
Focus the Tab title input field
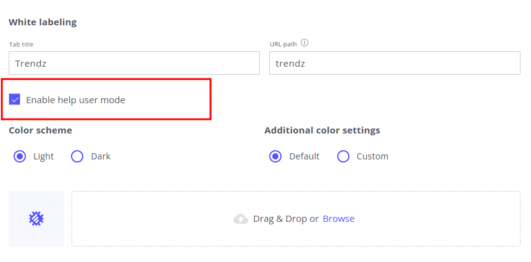pyautogui.click(x=134, y=63)
